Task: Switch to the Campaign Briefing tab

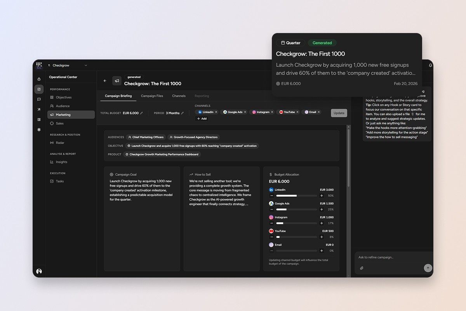Action: (x=118, y=96)
